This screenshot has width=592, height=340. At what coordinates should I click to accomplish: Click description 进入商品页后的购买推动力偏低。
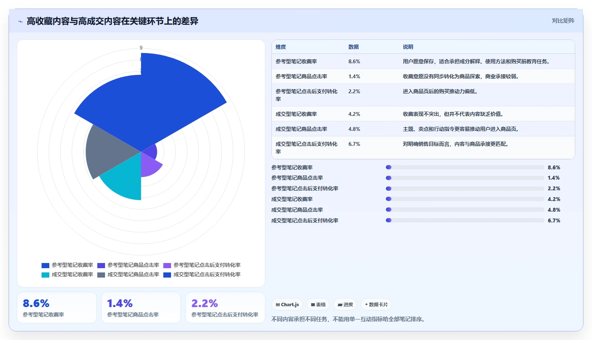(440, 92)
